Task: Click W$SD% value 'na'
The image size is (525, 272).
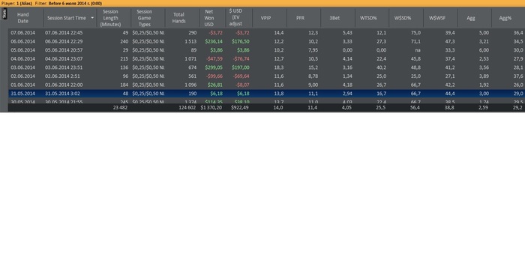Action: [x=418, y=50]
